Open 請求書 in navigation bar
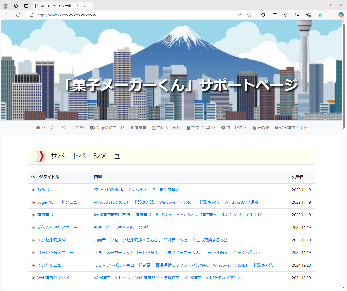347x291 pixels. pos(138,128)
